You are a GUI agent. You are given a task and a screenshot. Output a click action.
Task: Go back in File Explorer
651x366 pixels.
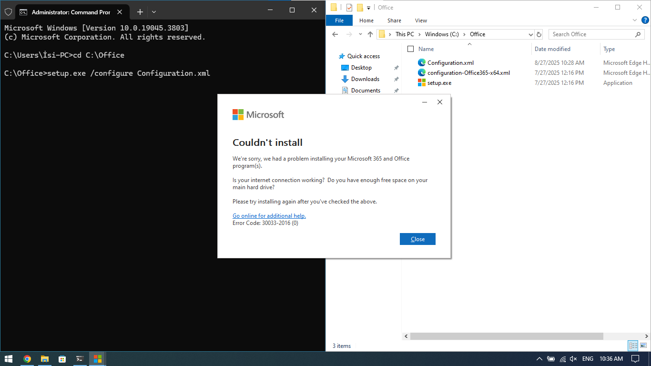tap(335, 34)
